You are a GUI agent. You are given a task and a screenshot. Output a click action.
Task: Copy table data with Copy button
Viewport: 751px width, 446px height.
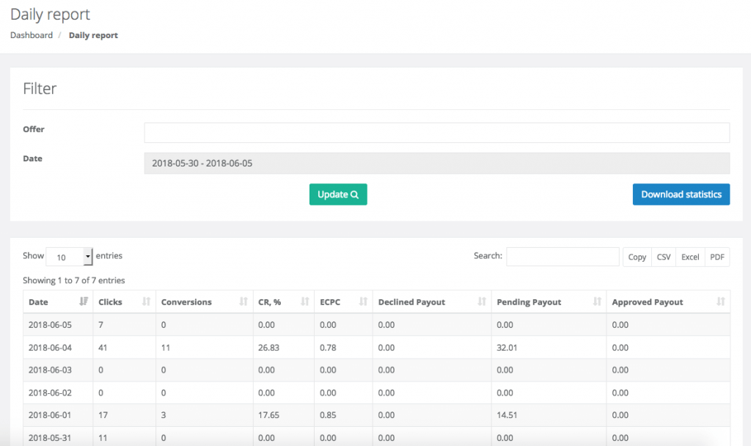pyautogui.click(x=637, y=257)
